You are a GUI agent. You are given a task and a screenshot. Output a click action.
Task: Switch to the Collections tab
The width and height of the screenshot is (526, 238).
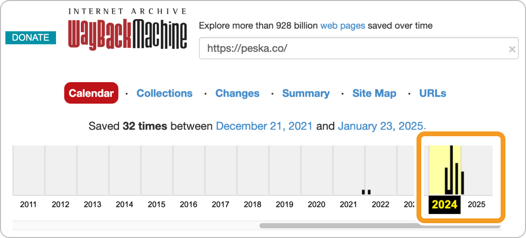pos(164,93)
